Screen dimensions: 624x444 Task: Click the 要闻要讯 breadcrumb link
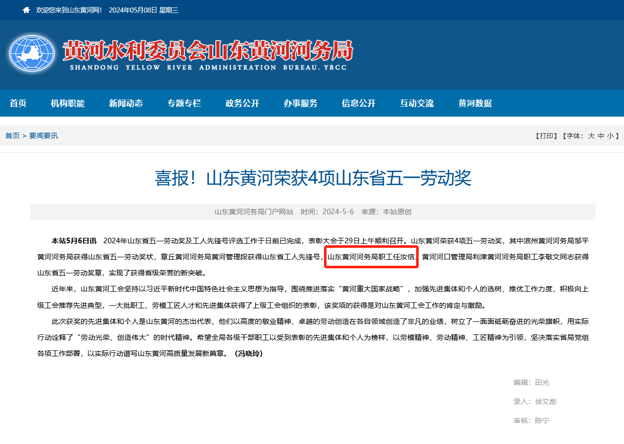pyautogui.click(x=44, y=136)
